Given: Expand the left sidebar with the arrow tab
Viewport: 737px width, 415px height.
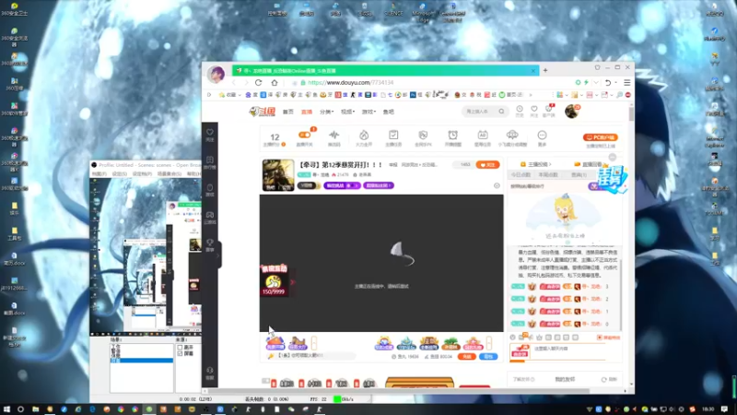Looking at the screenshot, I should [x=218, y=255].
